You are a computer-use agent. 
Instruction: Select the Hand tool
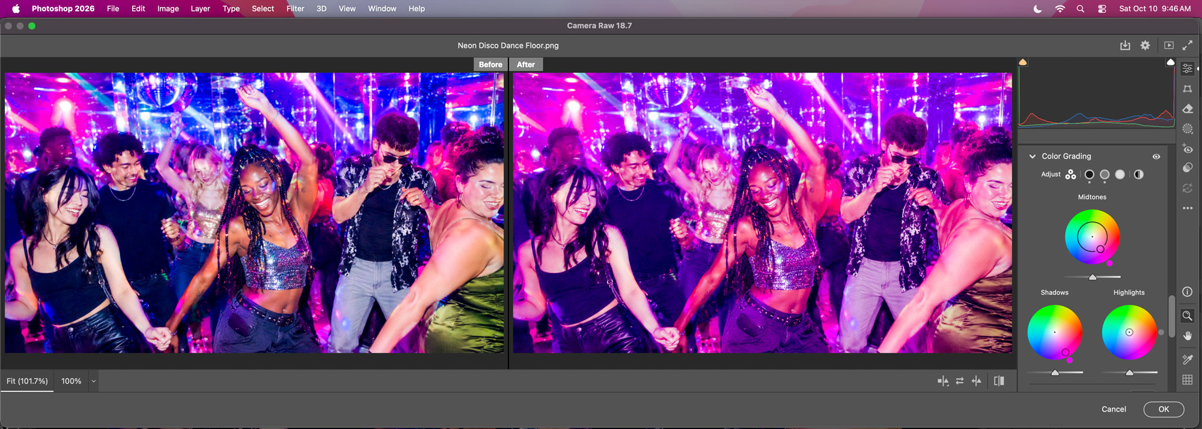[x=1188, y=335]
